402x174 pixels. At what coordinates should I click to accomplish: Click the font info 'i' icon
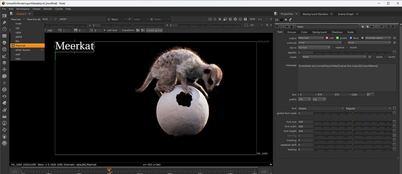394,108
